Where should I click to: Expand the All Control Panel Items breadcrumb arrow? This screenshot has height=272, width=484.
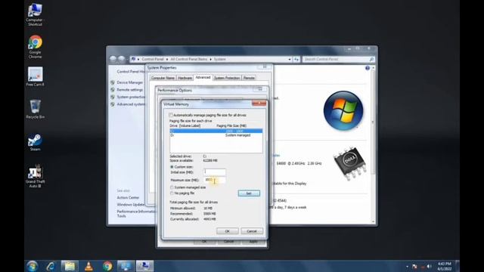point(211,59)
